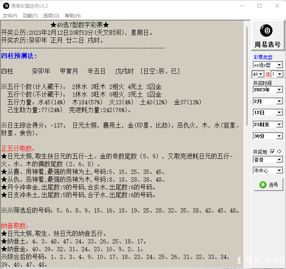
Task: Open the 选项(O) menu
Action: tap(51, 16)
